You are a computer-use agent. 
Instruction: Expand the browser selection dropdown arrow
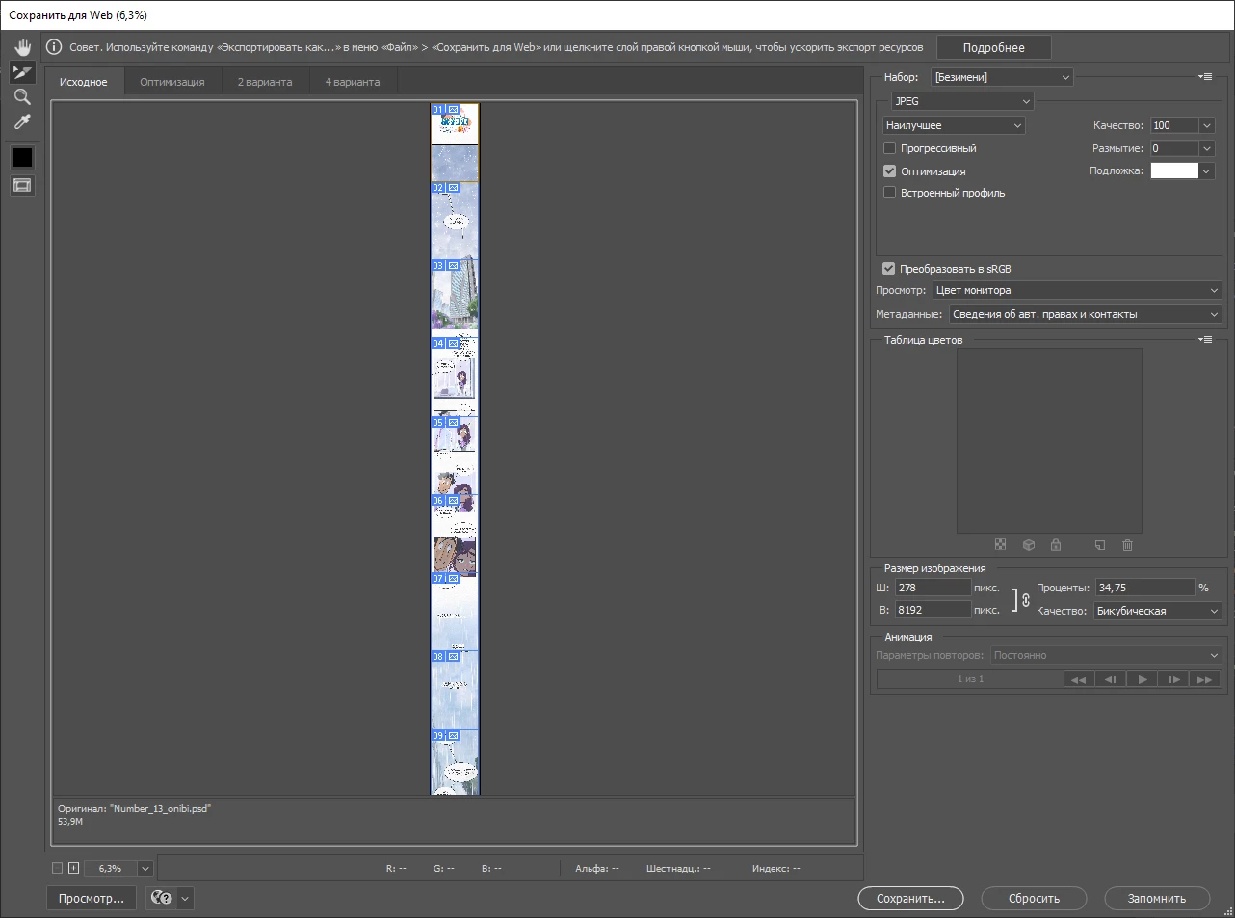tap(185, 898)
